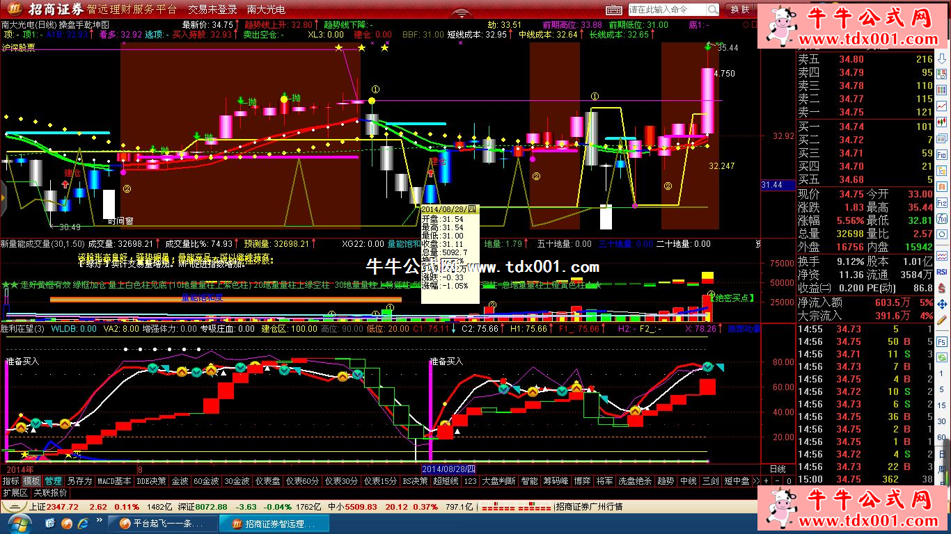
Task: Click the 南大光电 title bar label
Action: pyautogui.click(x=265, y=10)
